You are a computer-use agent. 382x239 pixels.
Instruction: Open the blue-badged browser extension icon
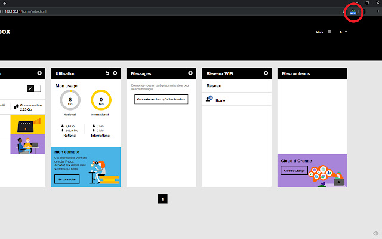353,12
